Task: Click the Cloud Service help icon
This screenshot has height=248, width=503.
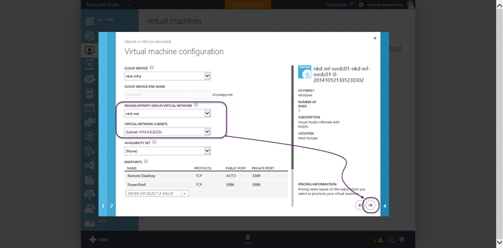Action: click(x=152, y=68)
